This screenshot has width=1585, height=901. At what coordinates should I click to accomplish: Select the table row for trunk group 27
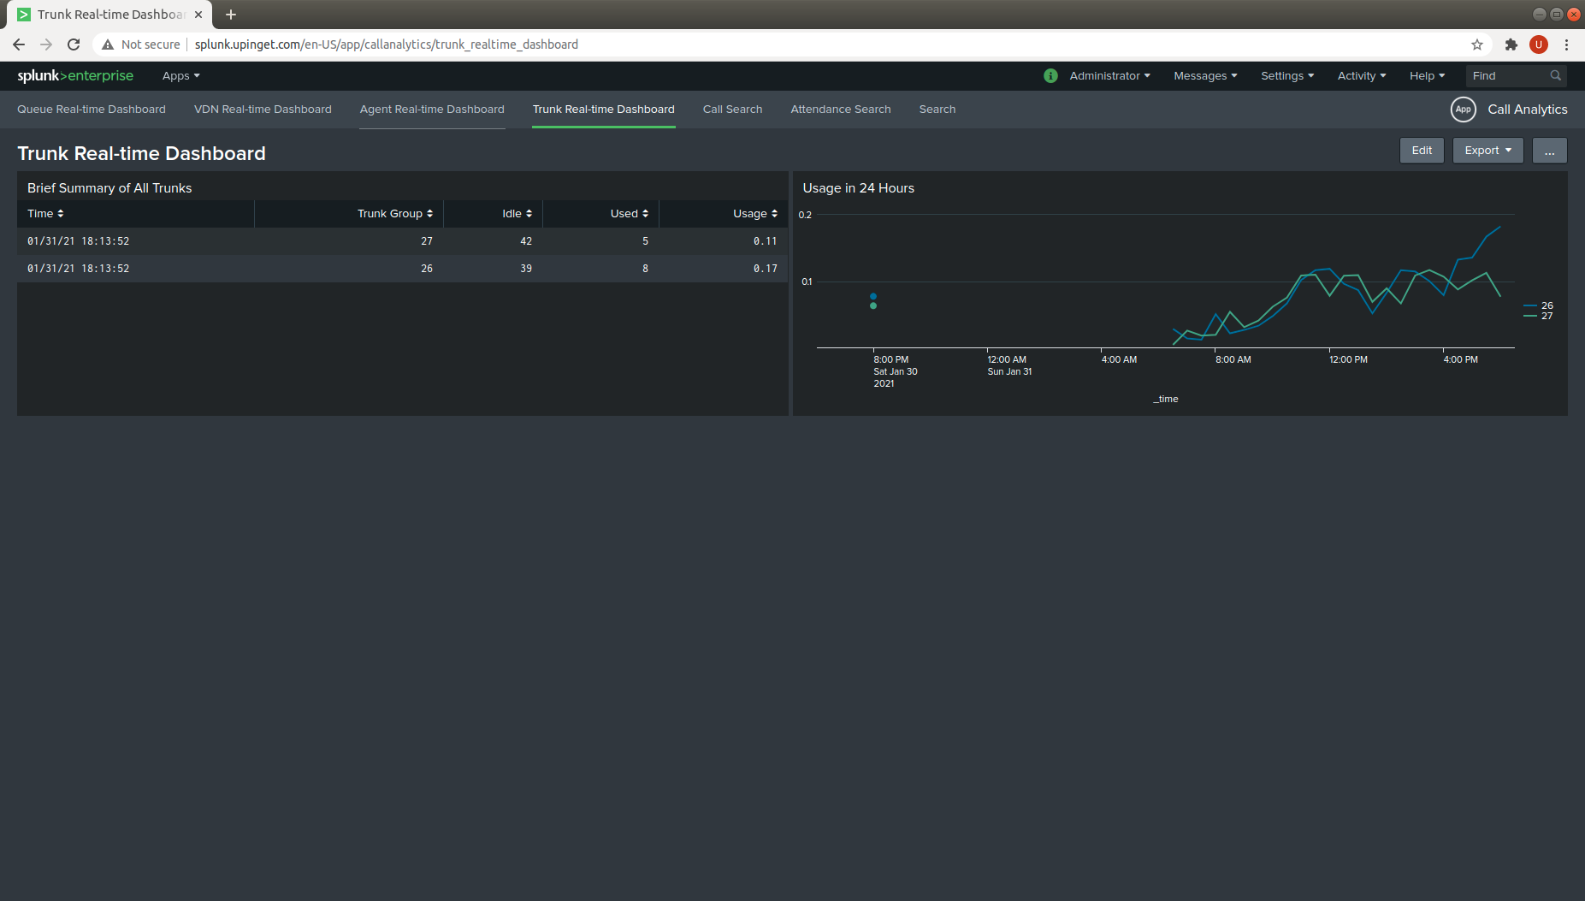(402, 241)
